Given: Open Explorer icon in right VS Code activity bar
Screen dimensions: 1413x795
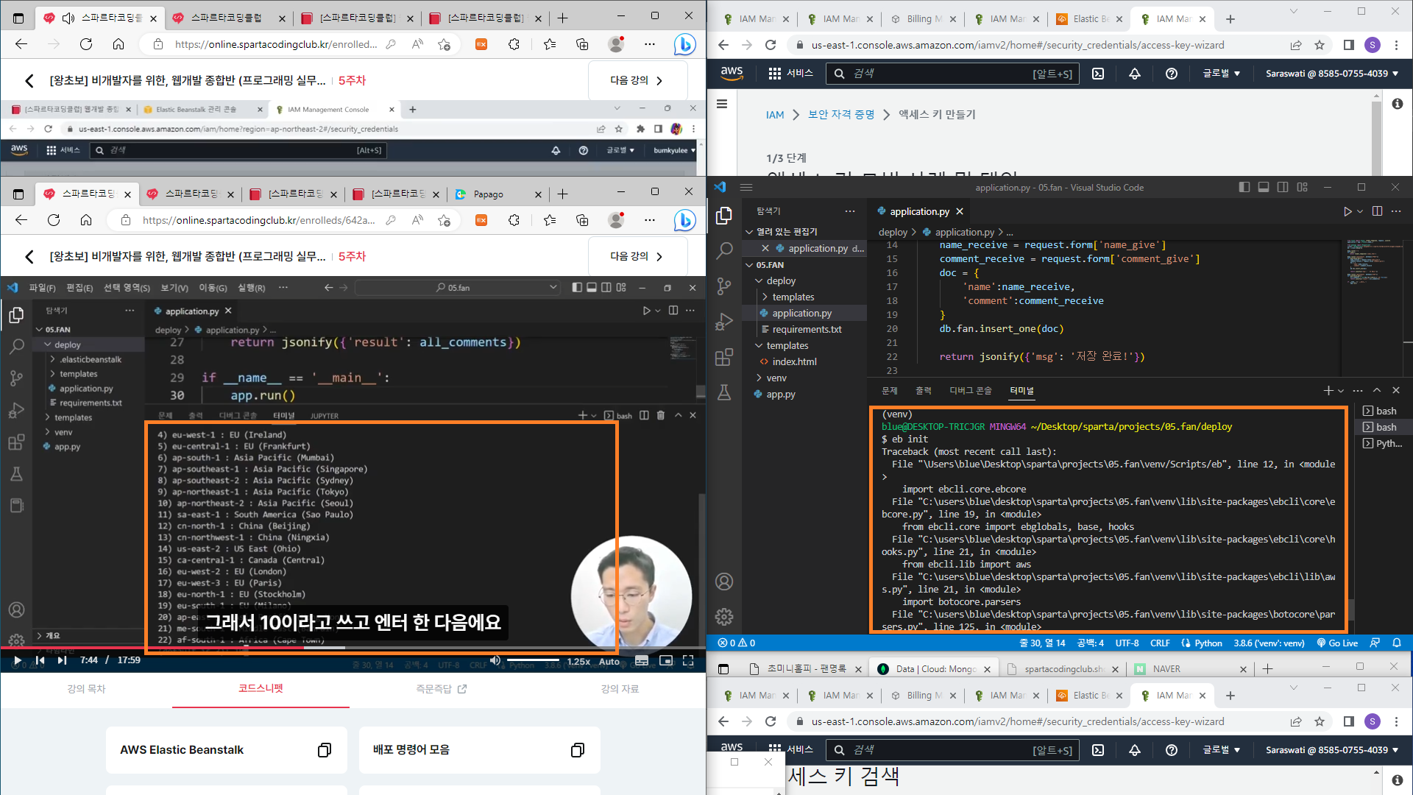Looking at the screenshot, I should click(724, 215).
